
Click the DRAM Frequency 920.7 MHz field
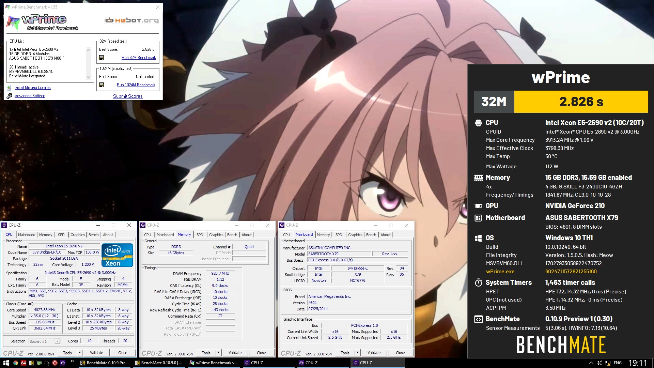(x=220, y=273)
